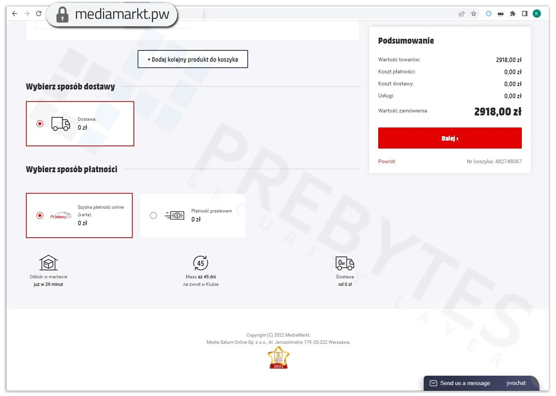Open the browser extensions puzzle icon

coord(512,14)
